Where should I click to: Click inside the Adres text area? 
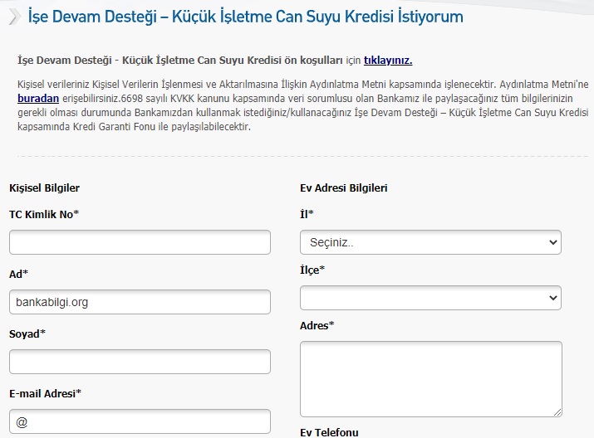[x=431, y=379]
